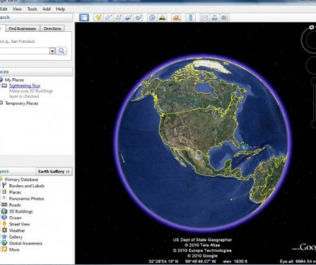316x265 pixels.
Task: Switch to the Find Businesses tab
Action: [22, 29]
